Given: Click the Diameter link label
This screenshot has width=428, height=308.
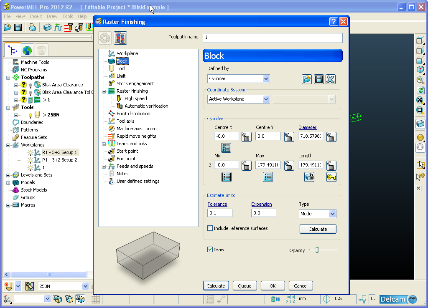Looking at the screenshot, I should (x=307, y=127).
